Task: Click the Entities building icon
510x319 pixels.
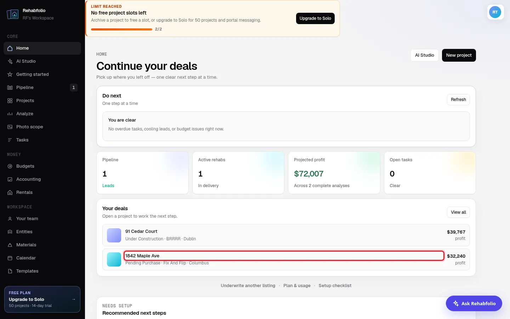Action: (10, 232)
